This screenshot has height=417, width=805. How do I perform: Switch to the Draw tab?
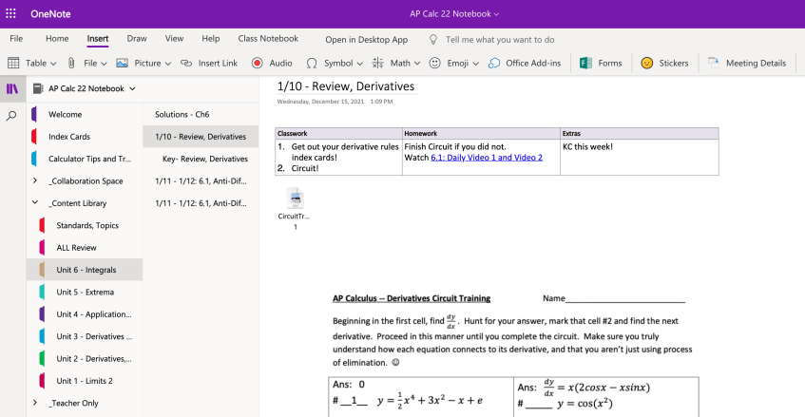tap(137, 39)
